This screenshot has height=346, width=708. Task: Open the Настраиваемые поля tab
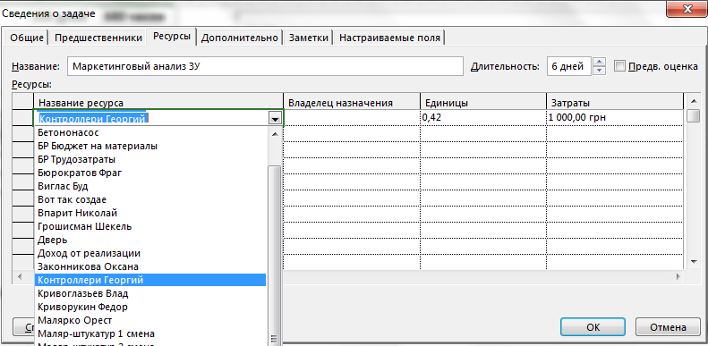click(x=389, y=38)
